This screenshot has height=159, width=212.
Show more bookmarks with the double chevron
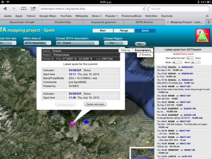(x=207, y=16)
